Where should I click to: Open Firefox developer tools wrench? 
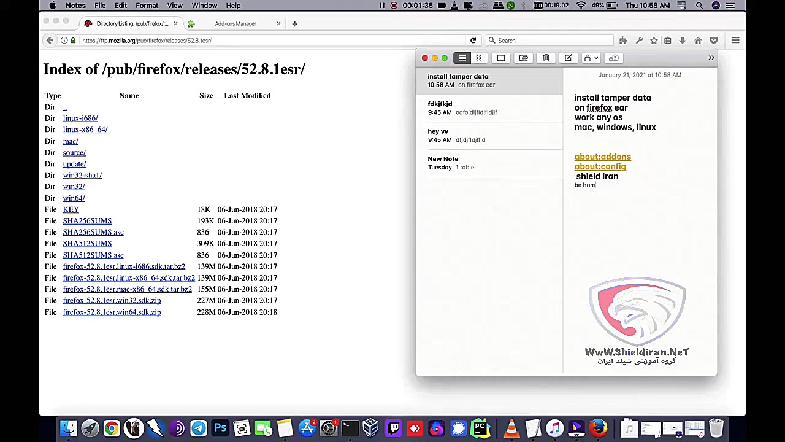coord(639,41)
